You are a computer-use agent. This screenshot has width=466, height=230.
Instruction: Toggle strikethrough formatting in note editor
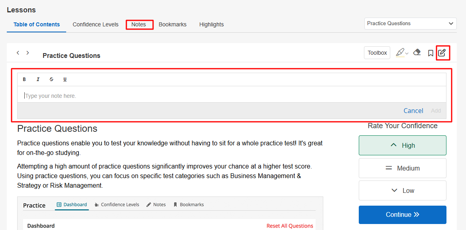coord(51,79)
